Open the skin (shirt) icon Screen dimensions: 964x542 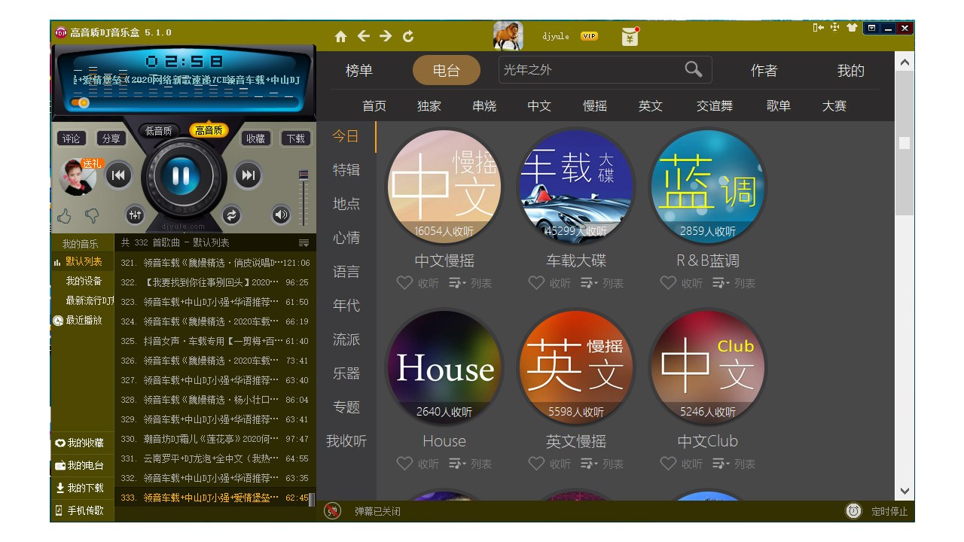click(x=852, y=28)
